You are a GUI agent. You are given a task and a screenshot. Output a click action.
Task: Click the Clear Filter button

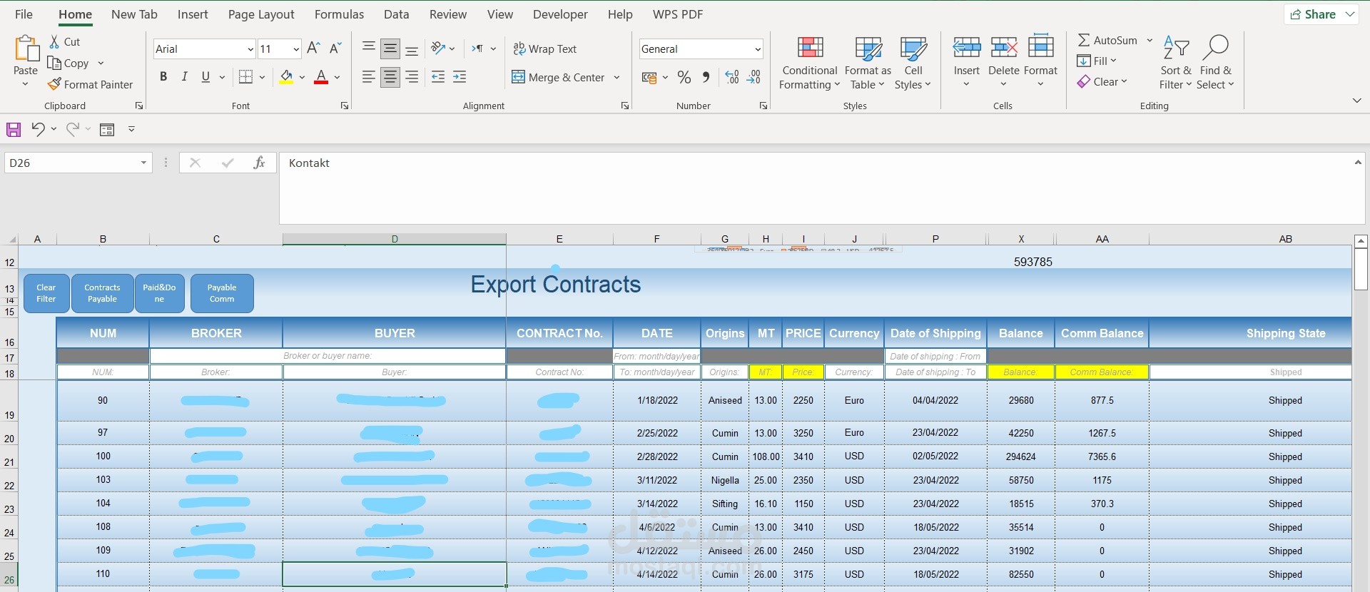tap(46, 293)
